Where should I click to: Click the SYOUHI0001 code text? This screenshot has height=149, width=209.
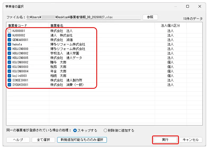click(20, 85)
